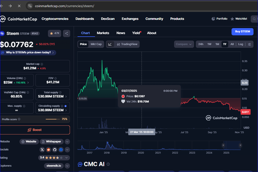Add Steem to watchlist star 47K
This screenshot has width=258, height=172.
click(x=55, y=33)
